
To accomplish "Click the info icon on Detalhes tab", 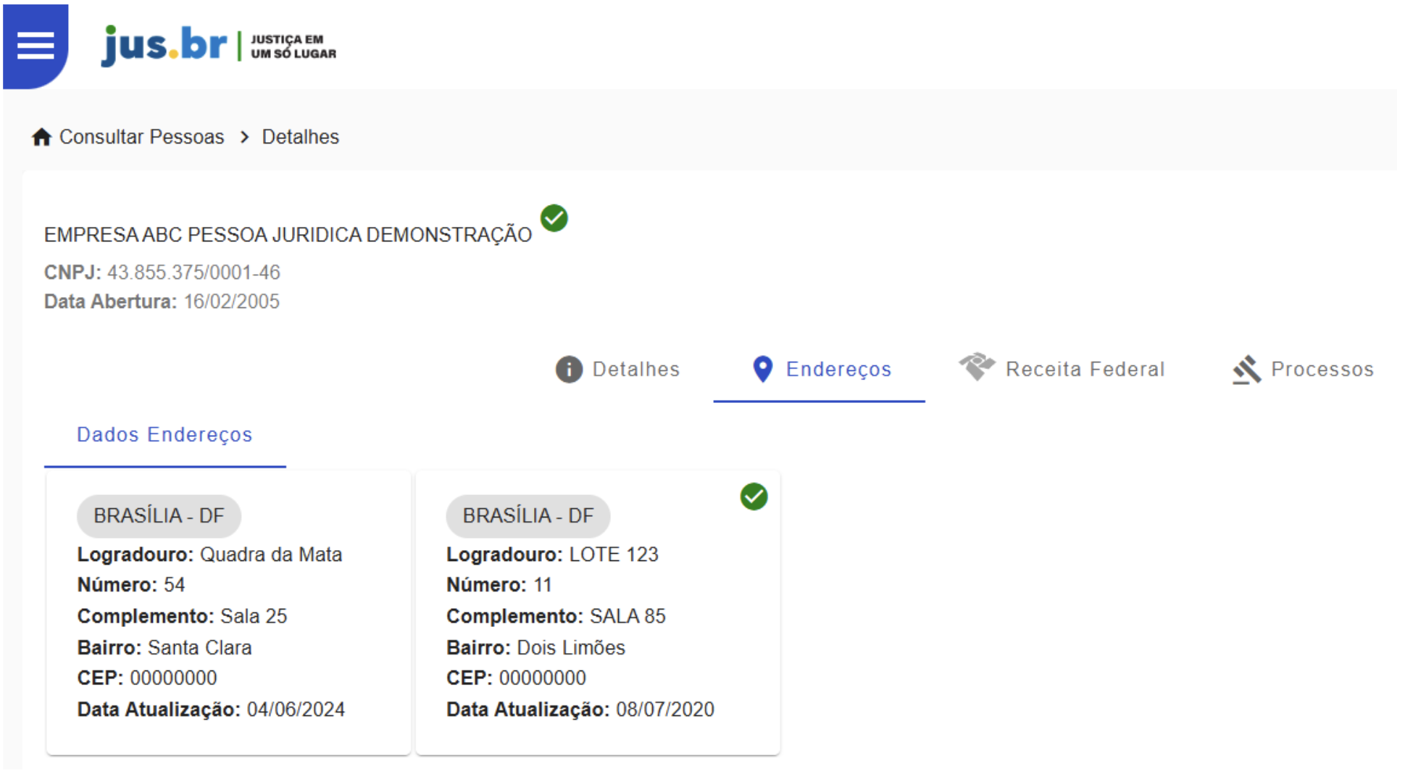I will point(569,369).
